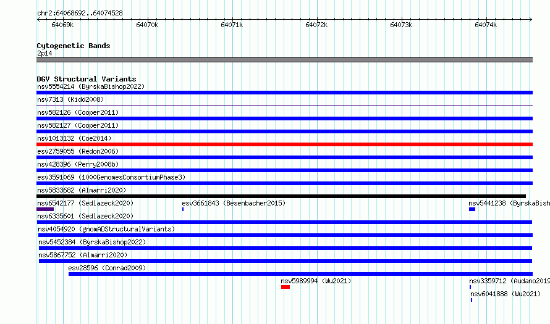
Task: Click the esv3661843 (Besenbacher2015) label
Action: (234, 203)
